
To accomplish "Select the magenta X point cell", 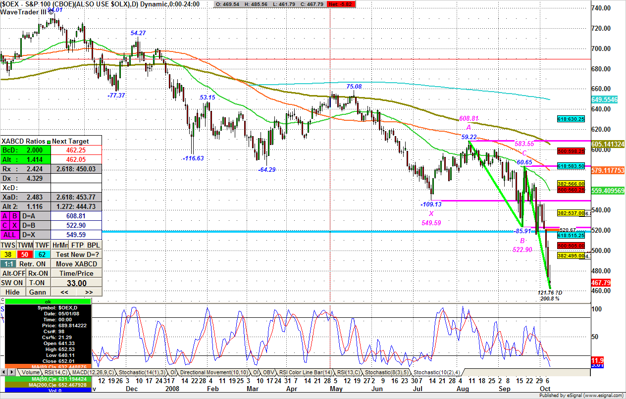I will coord(15,225).
